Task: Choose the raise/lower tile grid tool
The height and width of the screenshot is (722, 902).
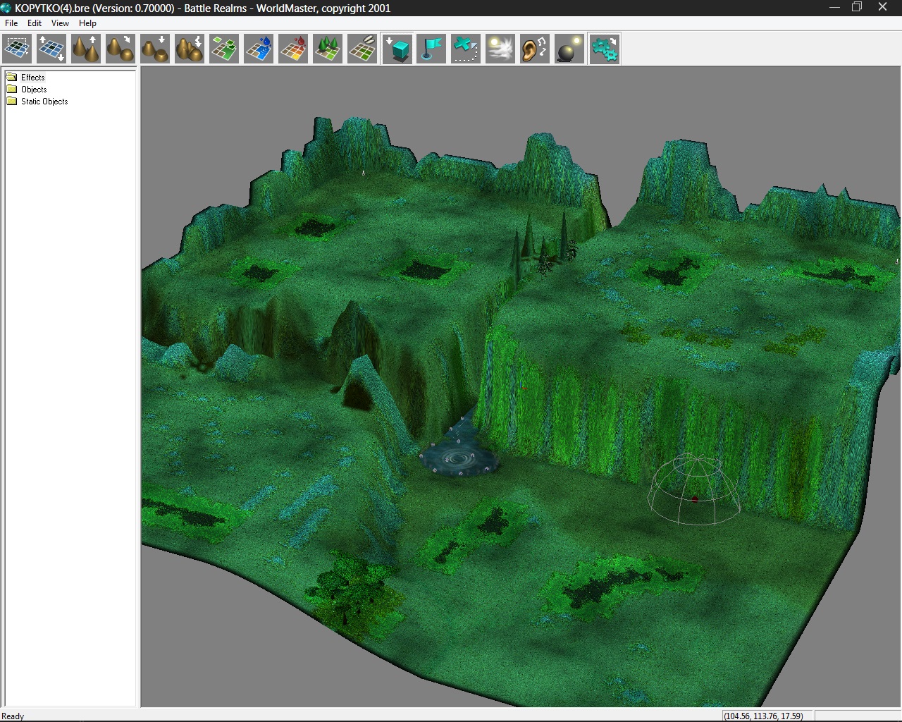Action: coord(51,49)
